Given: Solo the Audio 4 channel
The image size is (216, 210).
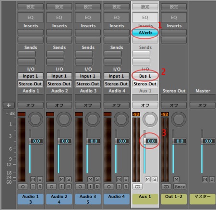Looking at the screenshot, I should 126,179.
